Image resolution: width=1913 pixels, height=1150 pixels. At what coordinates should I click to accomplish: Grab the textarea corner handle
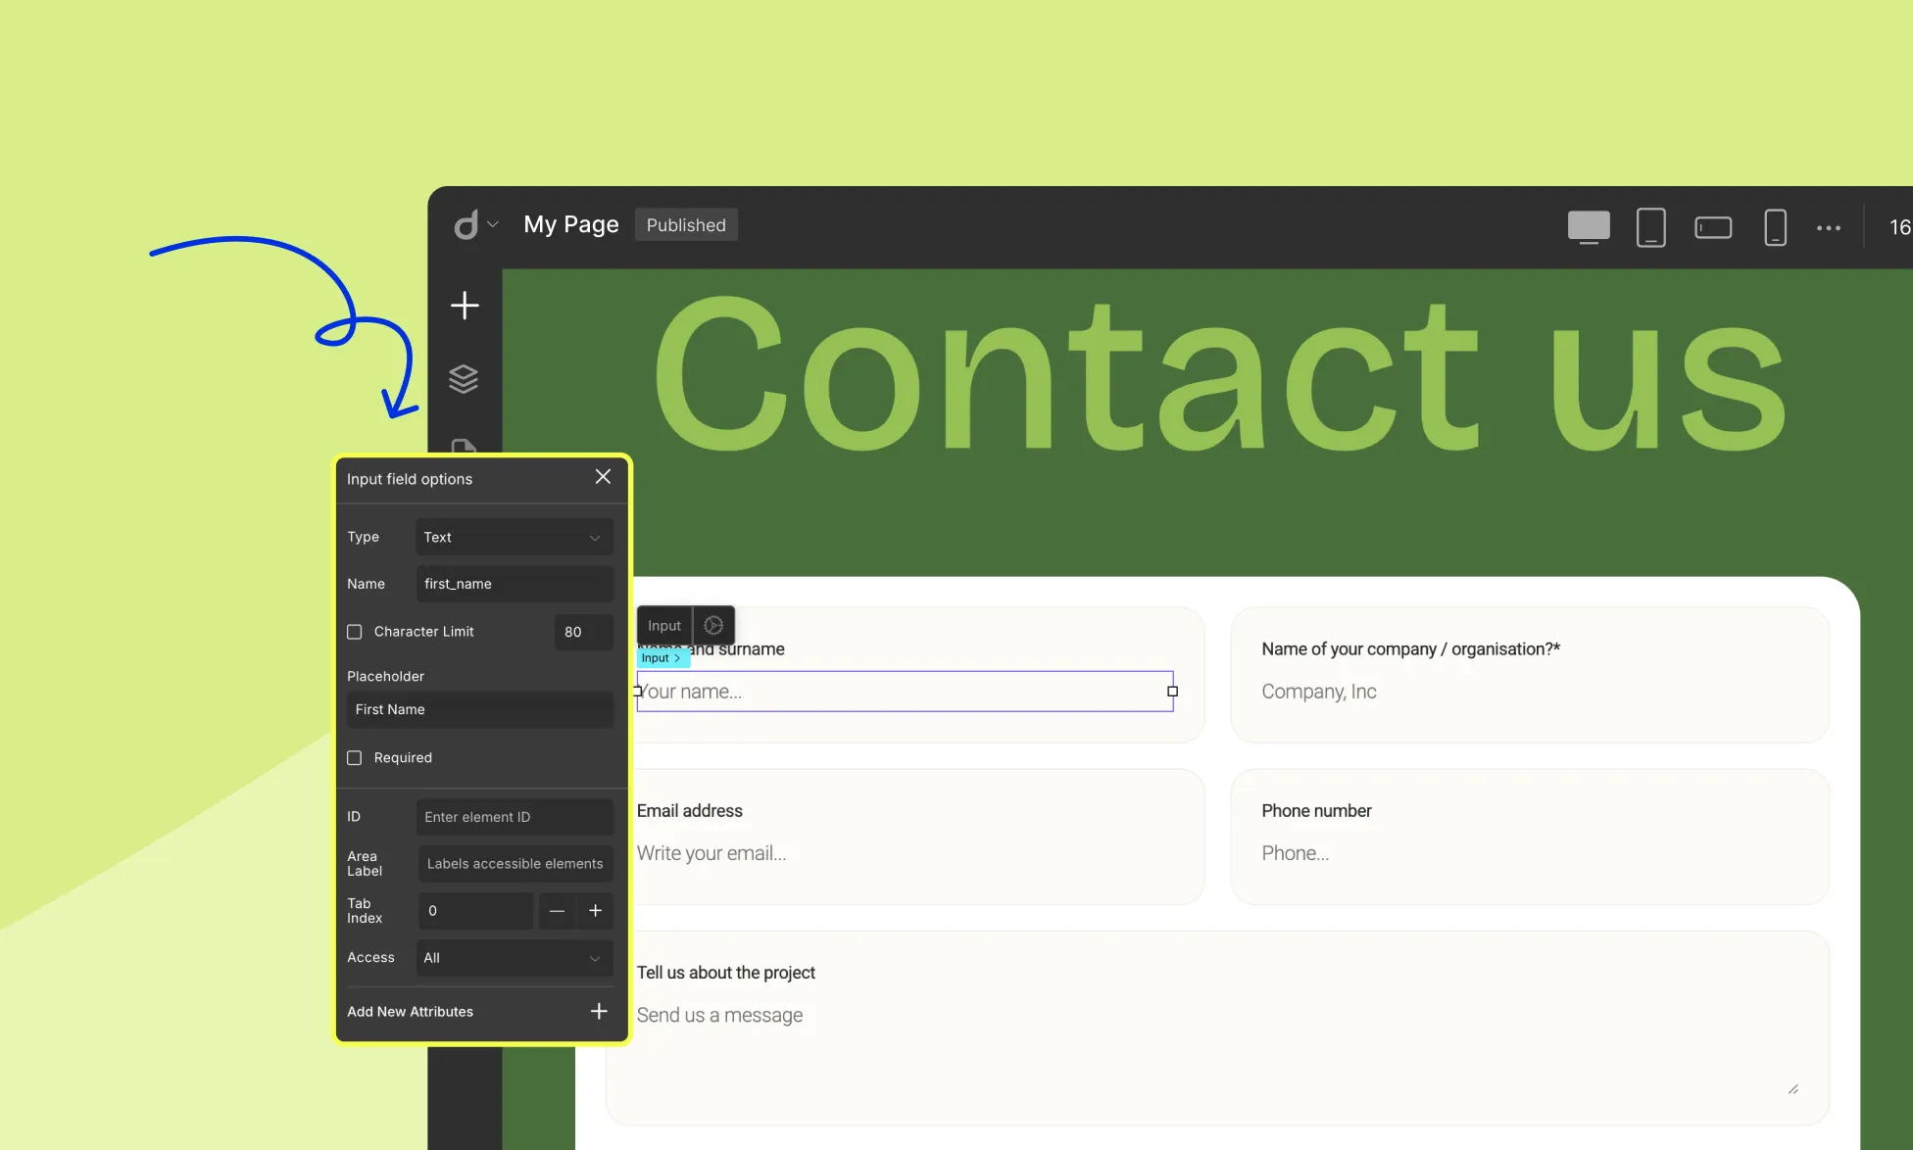pos(1792,1088)
